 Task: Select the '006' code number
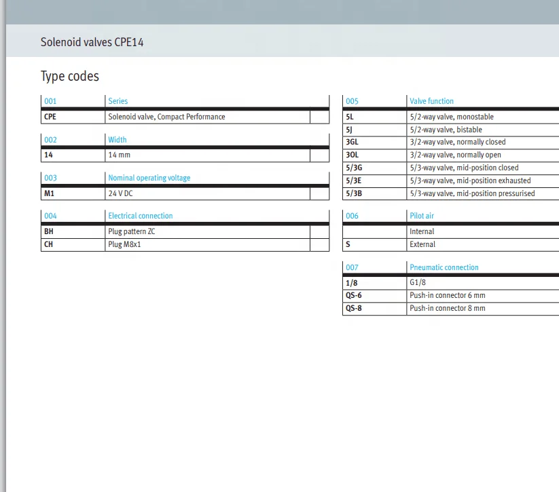352,216
